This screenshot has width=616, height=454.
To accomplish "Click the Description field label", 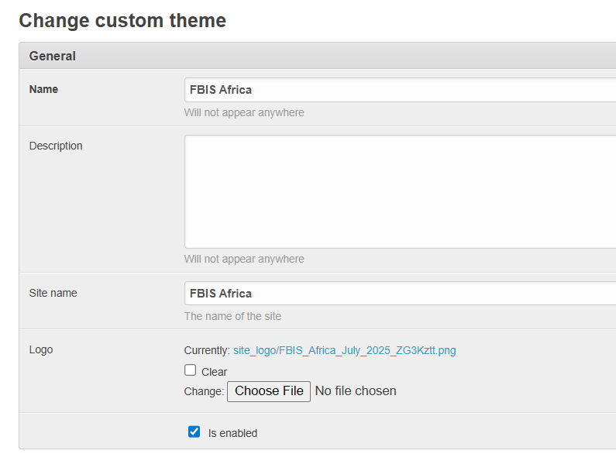I will (x=56, y=146).
